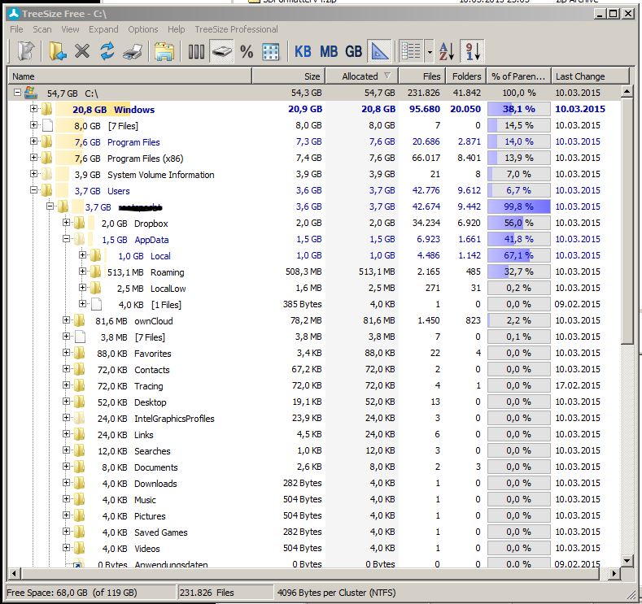The width and height of the screenshot is (642, 604).
Task: Sort by the Last Change column header
Action: pos(590,76)
